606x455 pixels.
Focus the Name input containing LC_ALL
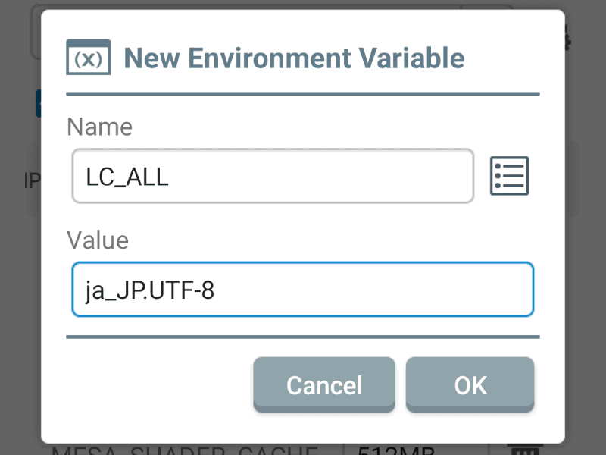[273, 176]
